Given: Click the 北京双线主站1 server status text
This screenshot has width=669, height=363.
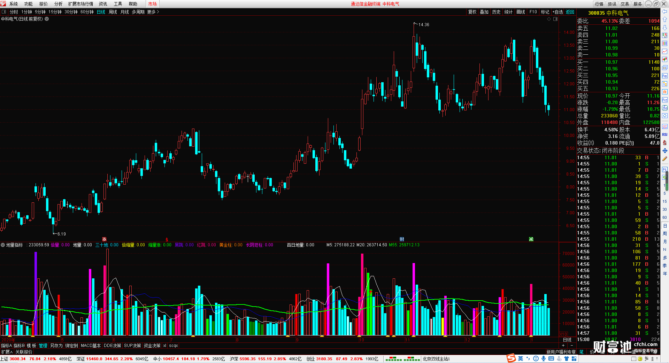Looking at the screenshot, I should 436,359.
